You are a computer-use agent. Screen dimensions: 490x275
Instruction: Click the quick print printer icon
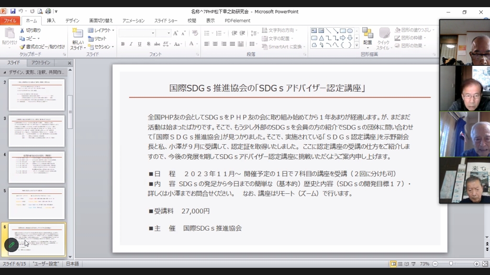48,11
